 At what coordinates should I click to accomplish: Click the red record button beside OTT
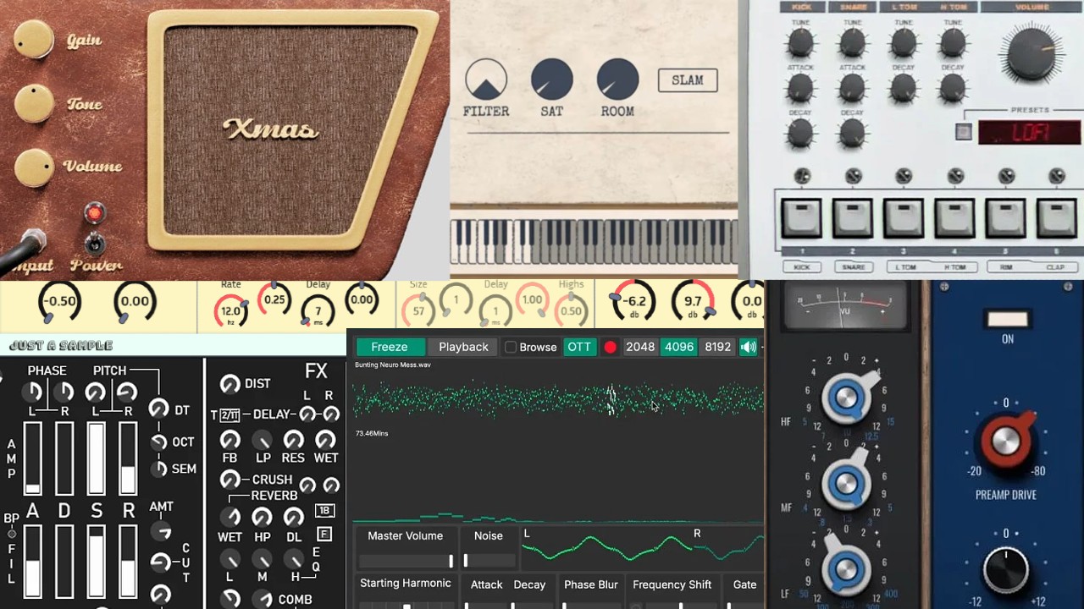[x=610, y=347]
